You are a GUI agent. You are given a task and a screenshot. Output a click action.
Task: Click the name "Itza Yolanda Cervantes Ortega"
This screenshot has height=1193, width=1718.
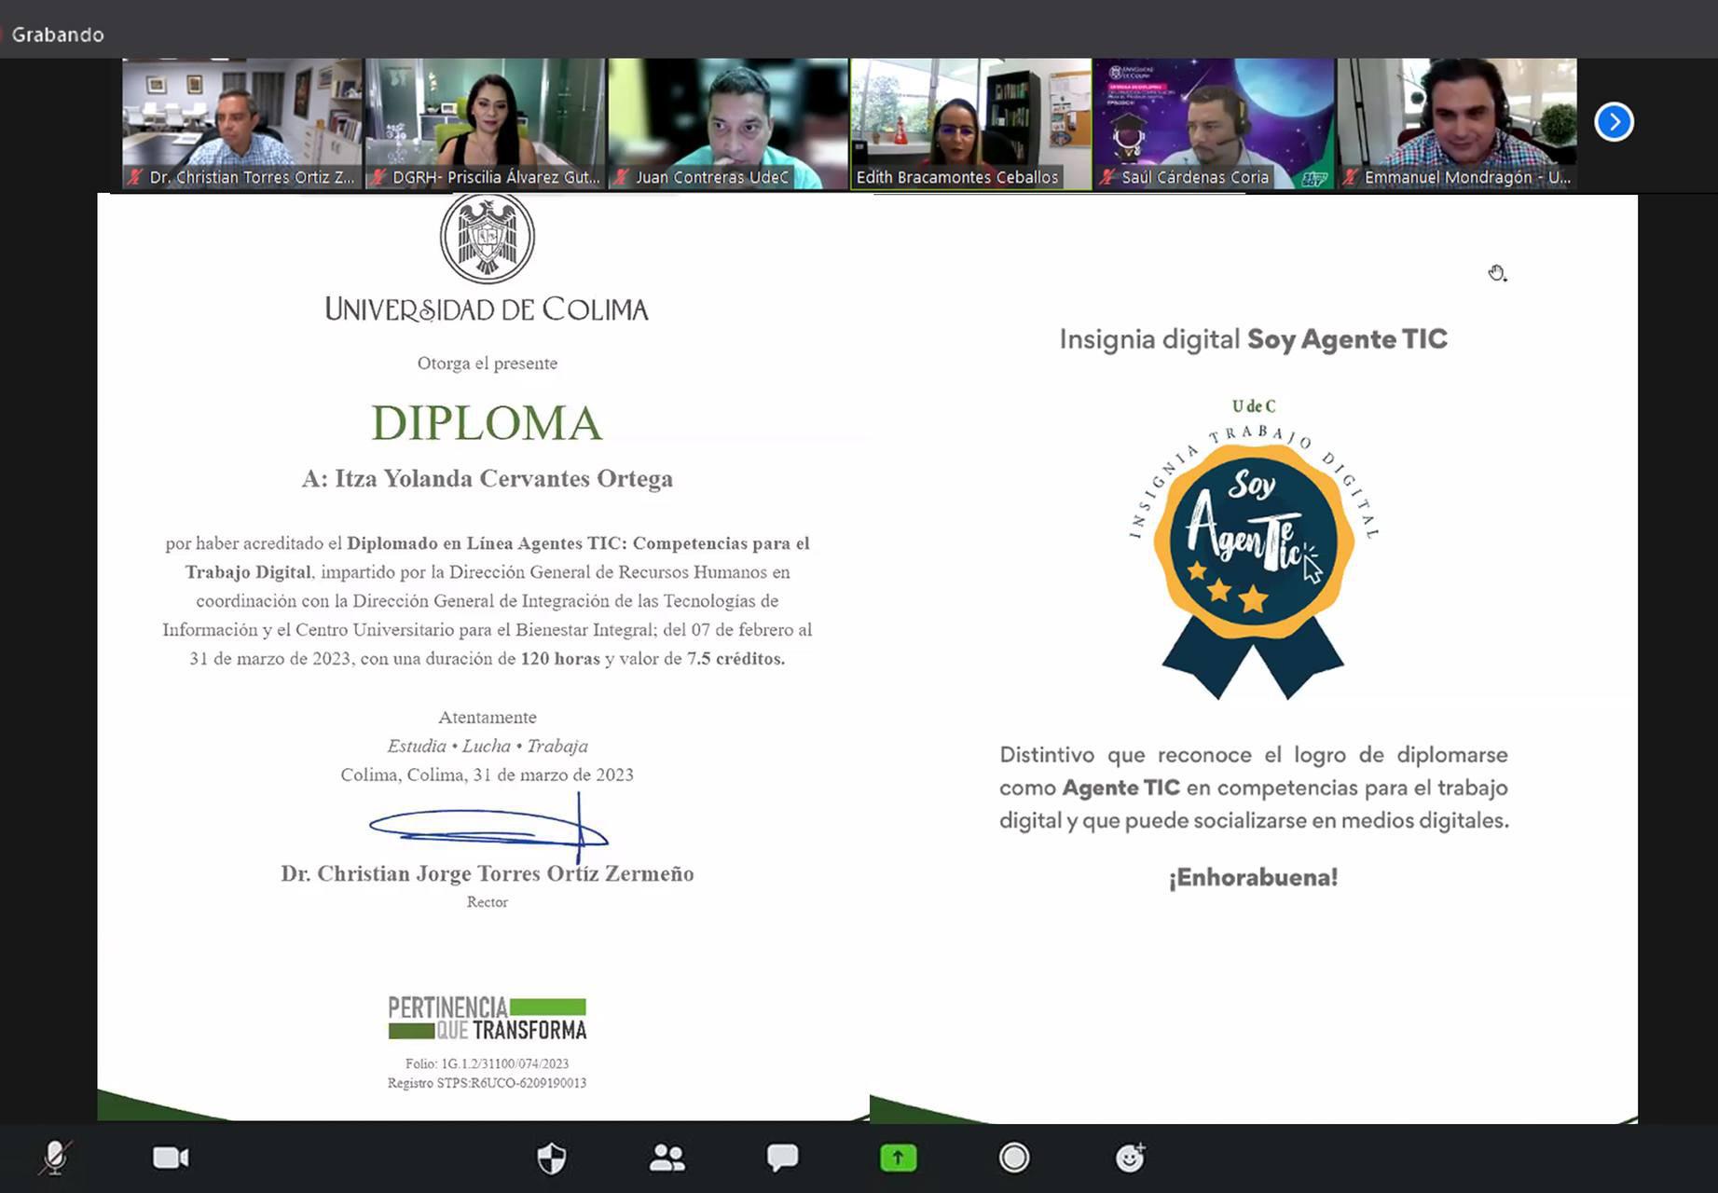click(504, 479)
